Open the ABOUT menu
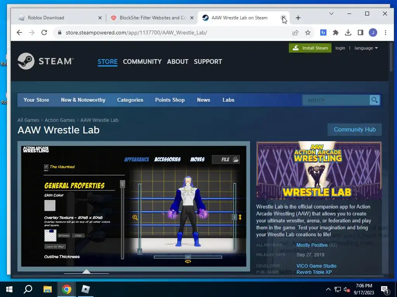The image size is (397, 297). pyautogui.click(x=178, y=61)
